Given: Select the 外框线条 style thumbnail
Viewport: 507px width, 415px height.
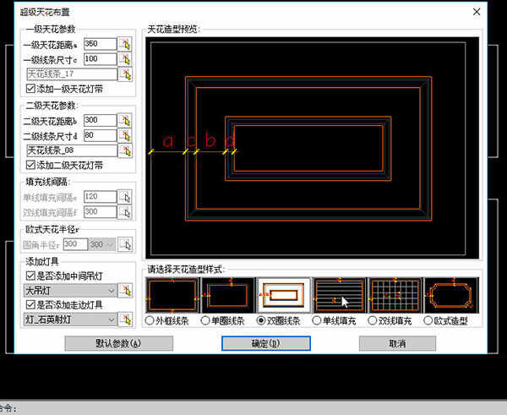Looking at the screenshot, I should pos(172,295).
